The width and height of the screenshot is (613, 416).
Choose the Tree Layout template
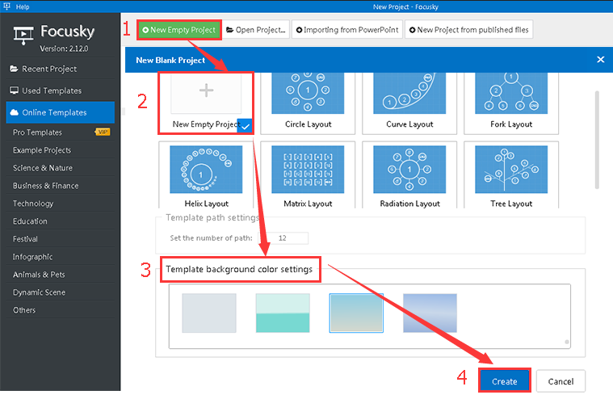click(511, 174)
